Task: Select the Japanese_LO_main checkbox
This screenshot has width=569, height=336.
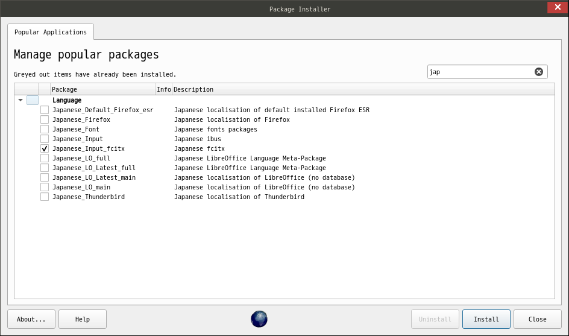Action: point(44,187)
